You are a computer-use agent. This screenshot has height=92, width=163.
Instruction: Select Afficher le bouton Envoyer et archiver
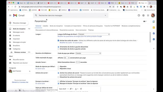point(58,81)
